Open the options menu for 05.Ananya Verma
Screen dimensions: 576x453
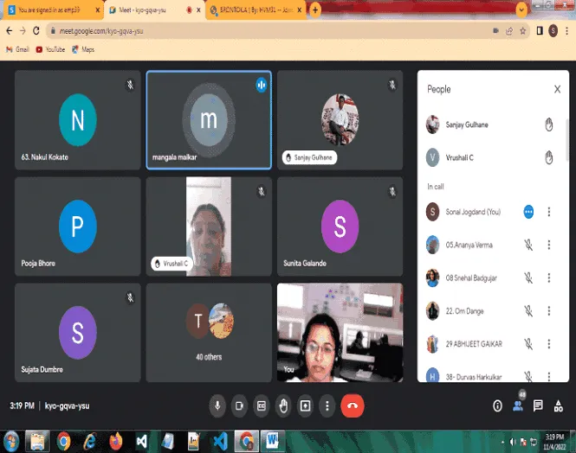coord(549,245)
